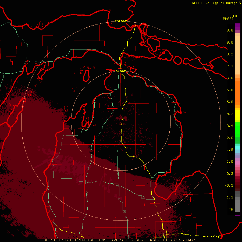Click the TH threshold label

[231, 209]
